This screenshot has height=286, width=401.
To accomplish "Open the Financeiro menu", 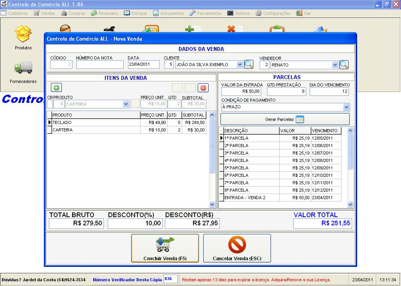I will [105, 13].
